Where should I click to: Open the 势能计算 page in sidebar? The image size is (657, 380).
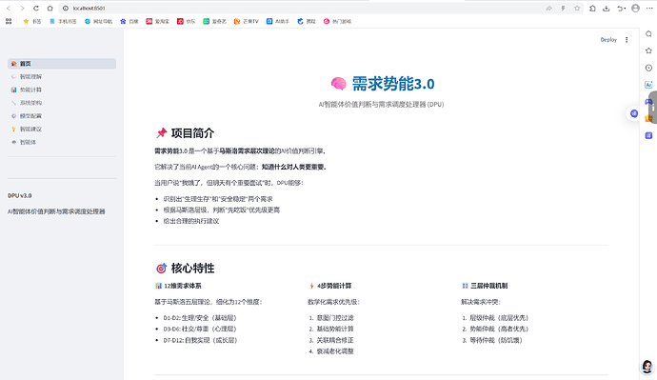62,90
